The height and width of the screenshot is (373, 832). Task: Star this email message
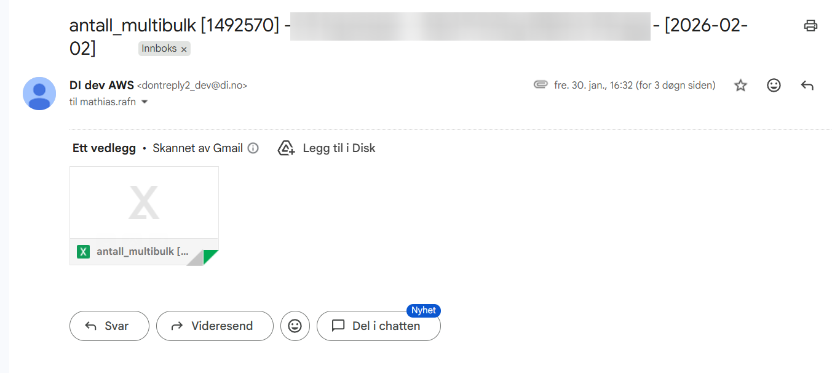(740, 86)
